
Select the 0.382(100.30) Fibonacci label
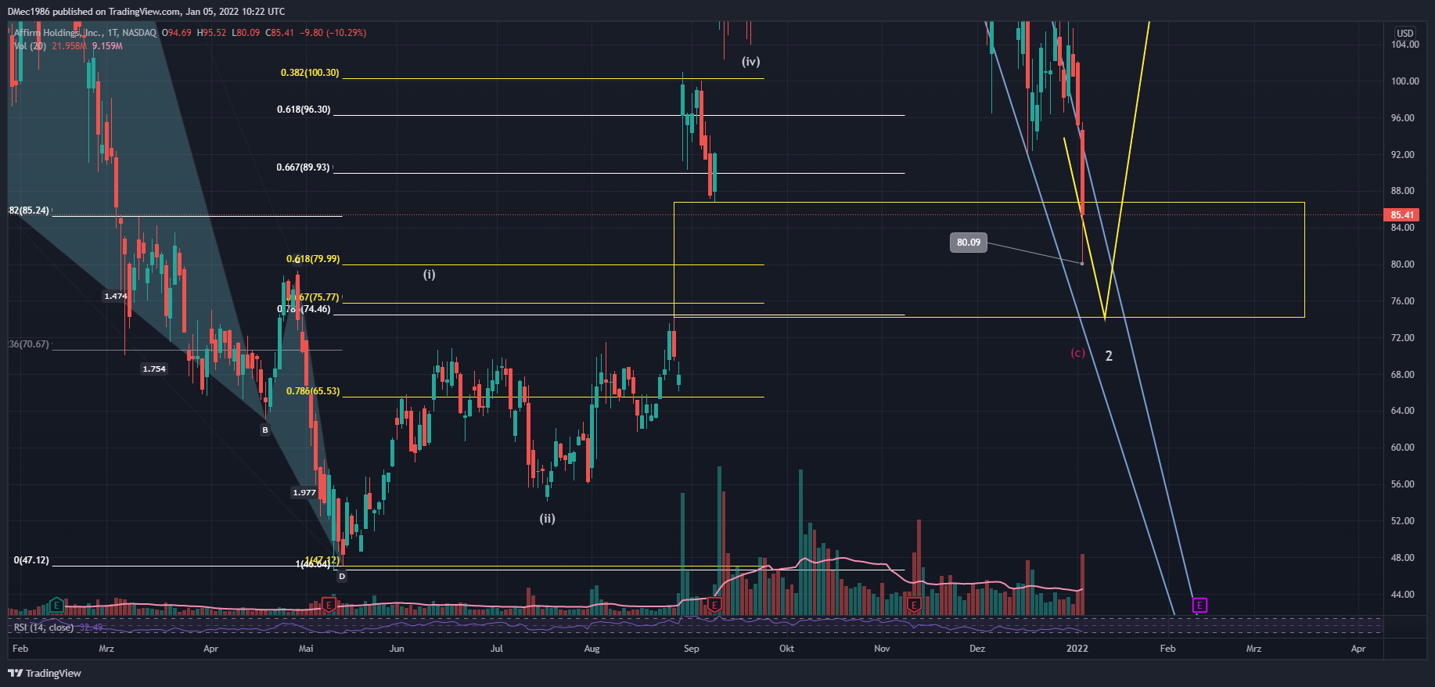(310, 73)
